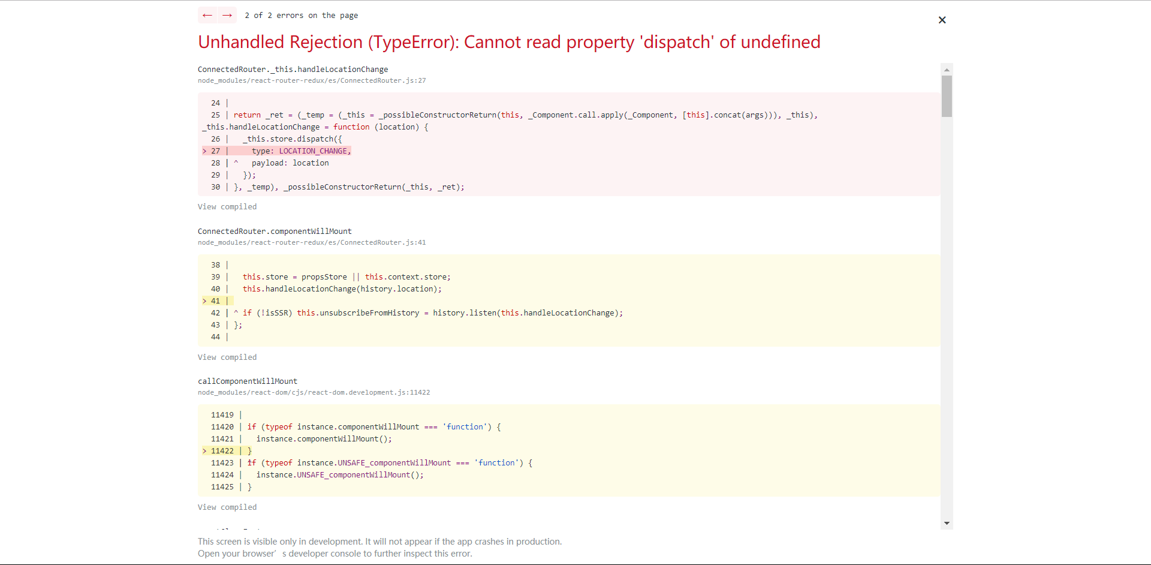The width and height of the screenshot is (1151, 565).
Task: Click the Unhandled Rejection error title
Action: [509, 42]
